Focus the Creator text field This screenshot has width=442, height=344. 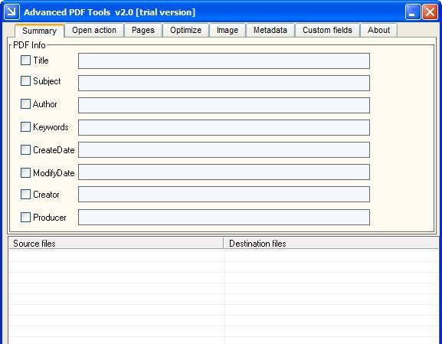pos(224,195)
